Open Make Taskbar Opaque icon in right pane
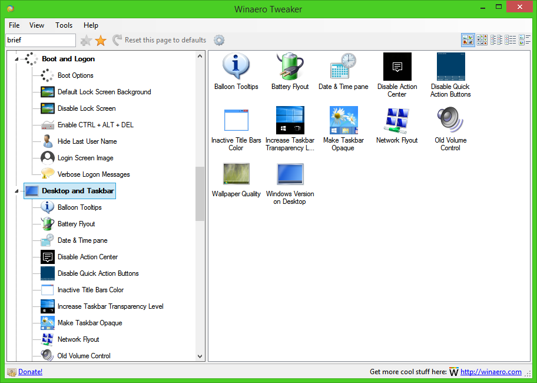Viewport: 537px width, 383px height. click(x=343, y=120)
